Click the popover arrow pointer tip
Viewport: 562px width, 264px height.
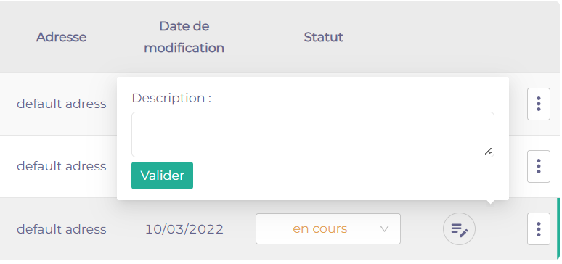click(491, 203)
